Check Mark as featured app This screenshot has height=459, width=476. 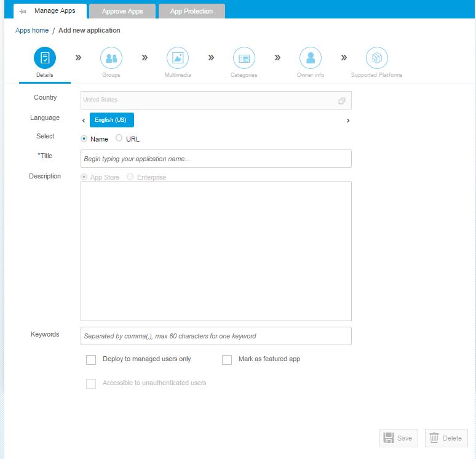pyautogui.click(x=227, y=360)
